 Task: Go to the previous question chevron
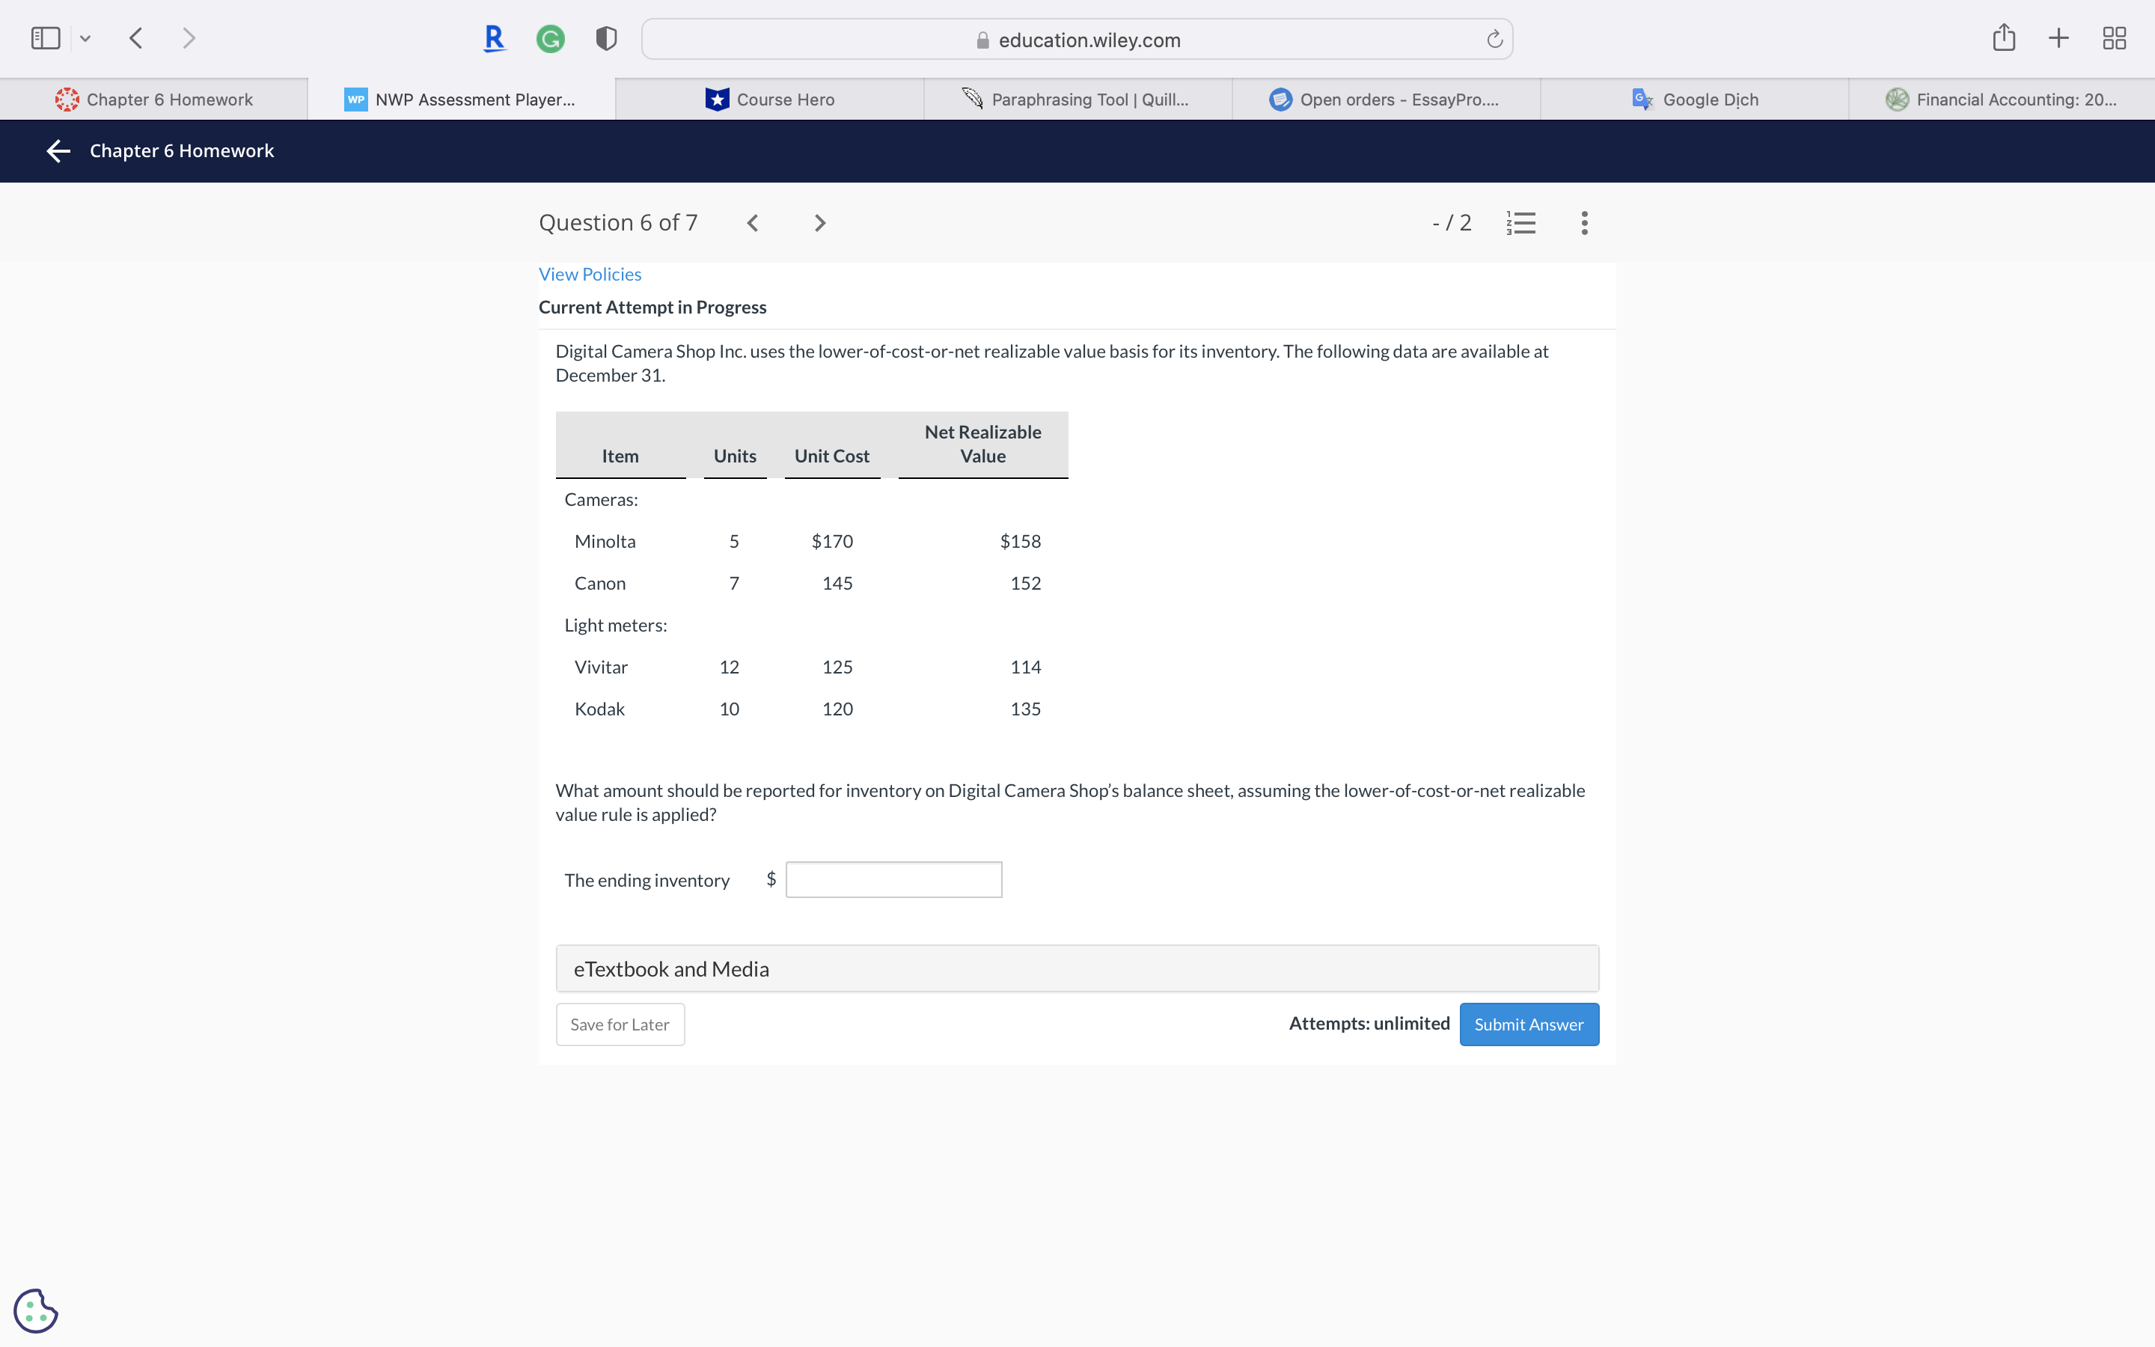(x=753, y=223)
